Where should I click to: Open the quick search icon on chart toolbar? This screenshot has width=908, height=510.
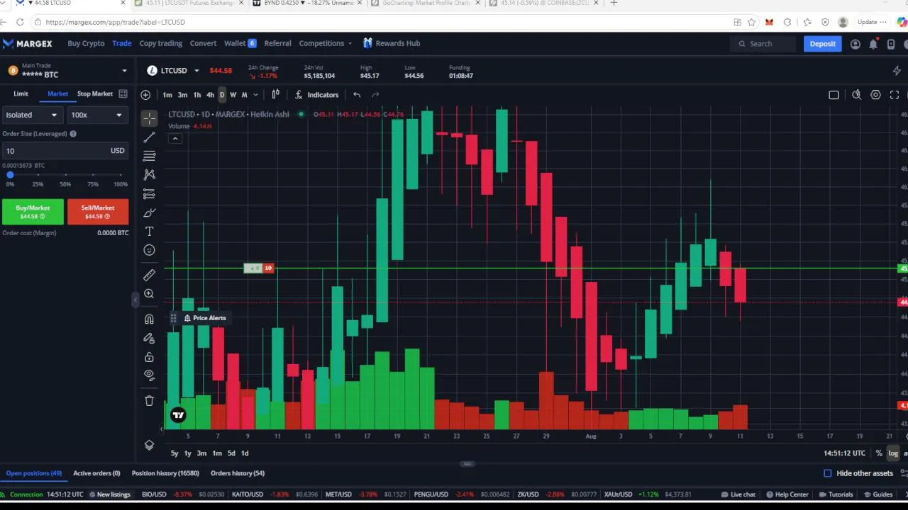click(x=856, y=95)
